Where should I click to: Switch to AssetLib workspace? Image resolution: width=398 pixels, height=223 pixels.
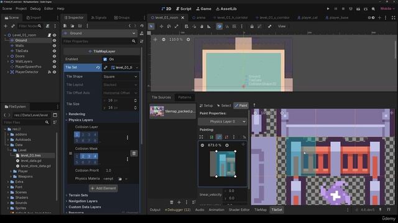point(226,9)
